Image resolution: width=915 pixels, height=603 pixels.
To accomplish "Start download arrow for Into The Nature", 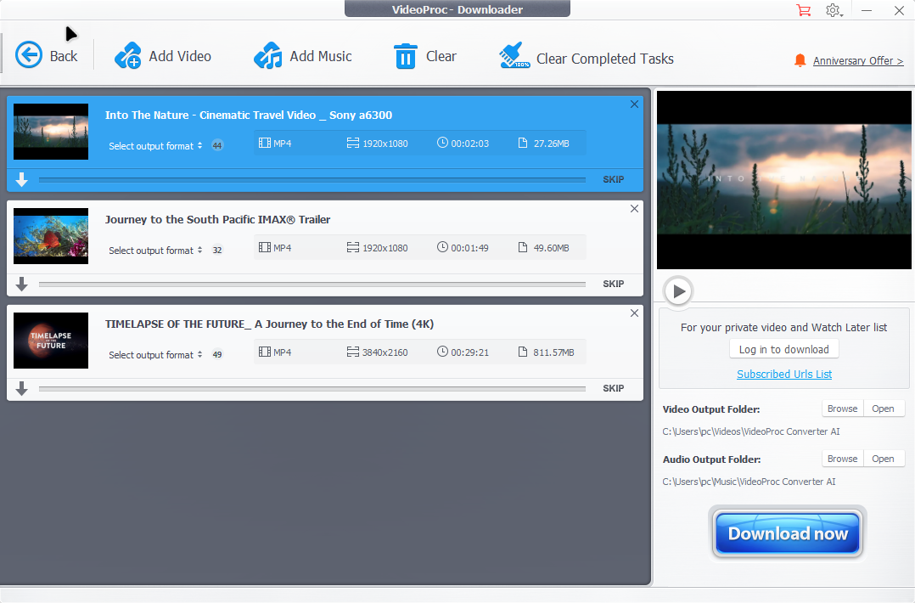I will tap(21, 180).
